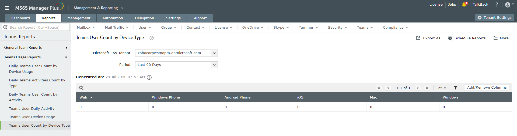Viewport: 517px width, 136px height.
Task: Click the info icon next to generated date
Action: pyautogui.click(x=149, y=77)
